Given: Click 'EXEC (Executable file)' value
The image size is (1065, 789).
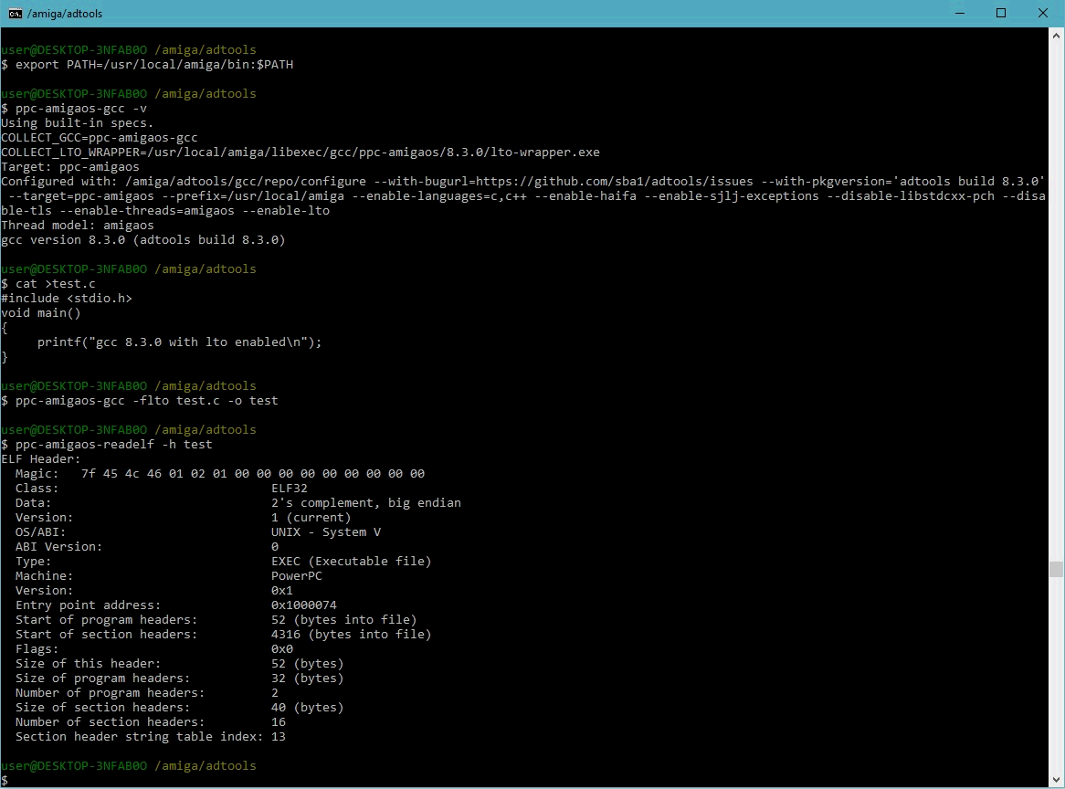Looking at the screenshot, I should (351, 562).
